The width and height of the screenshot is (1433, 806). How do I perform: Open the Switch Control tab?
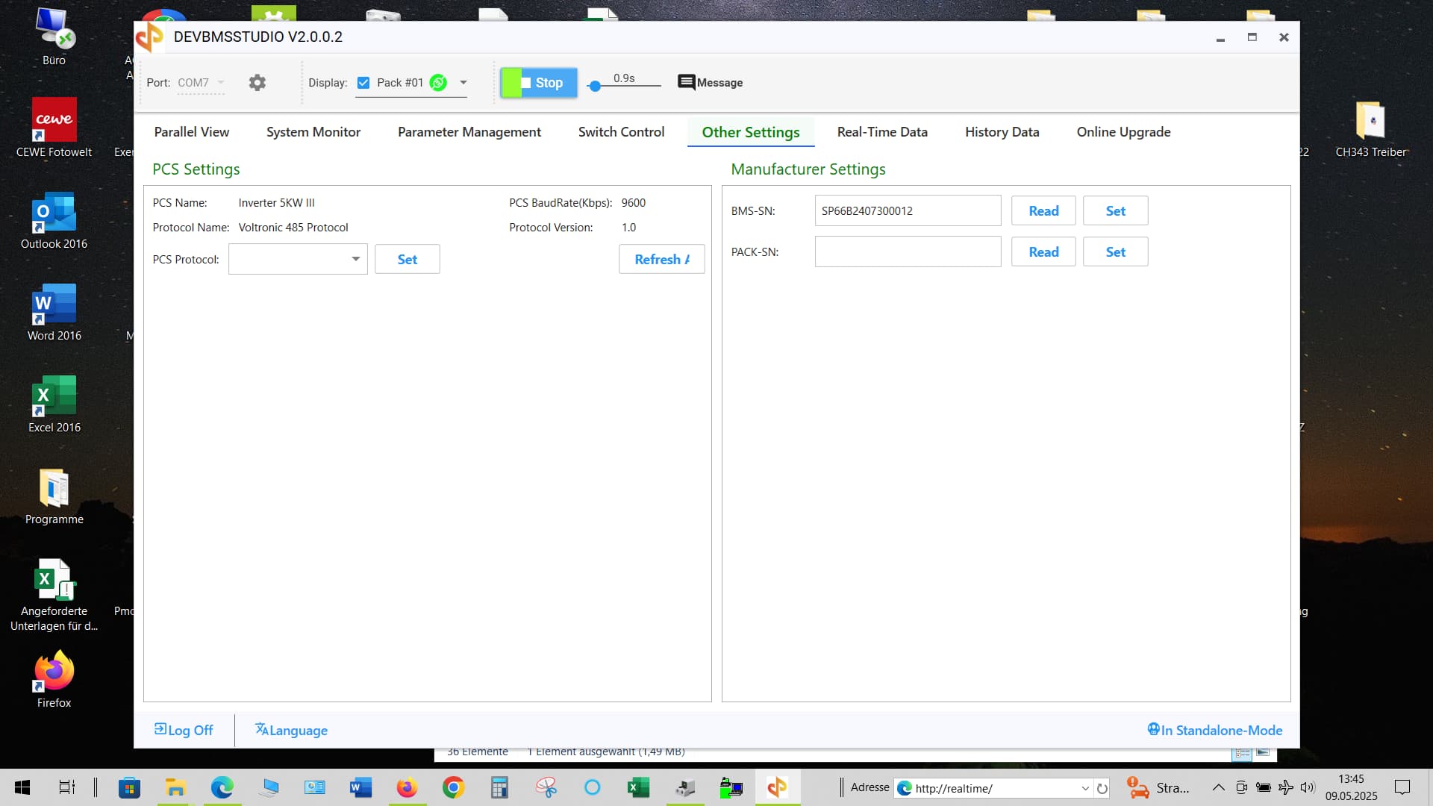tap(621, 132)
